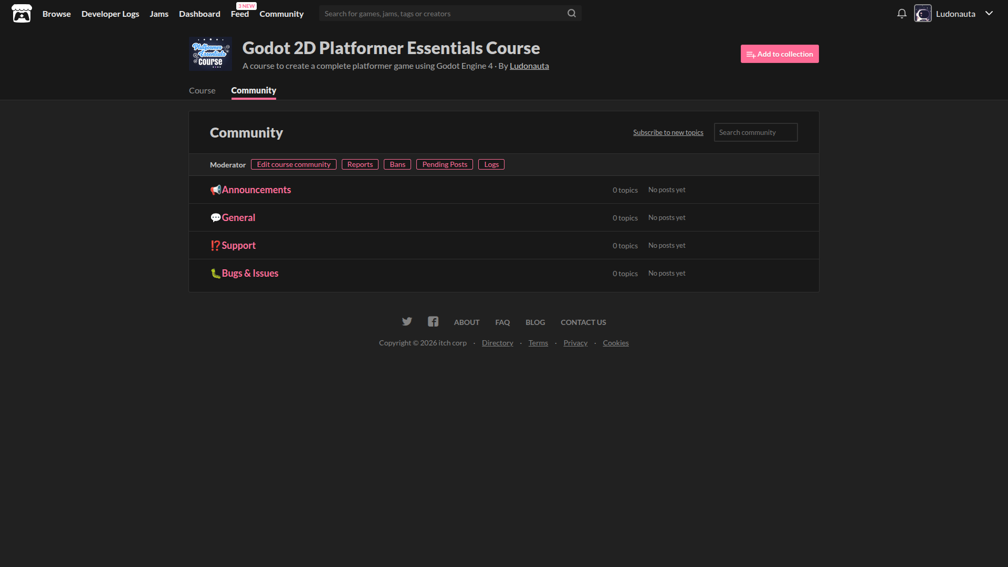Select the Community tab under the course title
1008x567 pixels.
[254, 91]
